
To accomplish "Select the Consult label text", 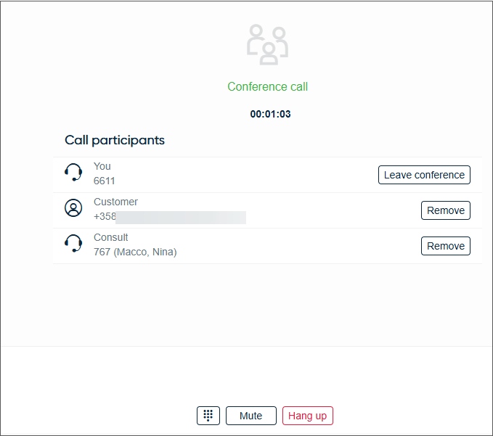I will (x=110, y=237).
